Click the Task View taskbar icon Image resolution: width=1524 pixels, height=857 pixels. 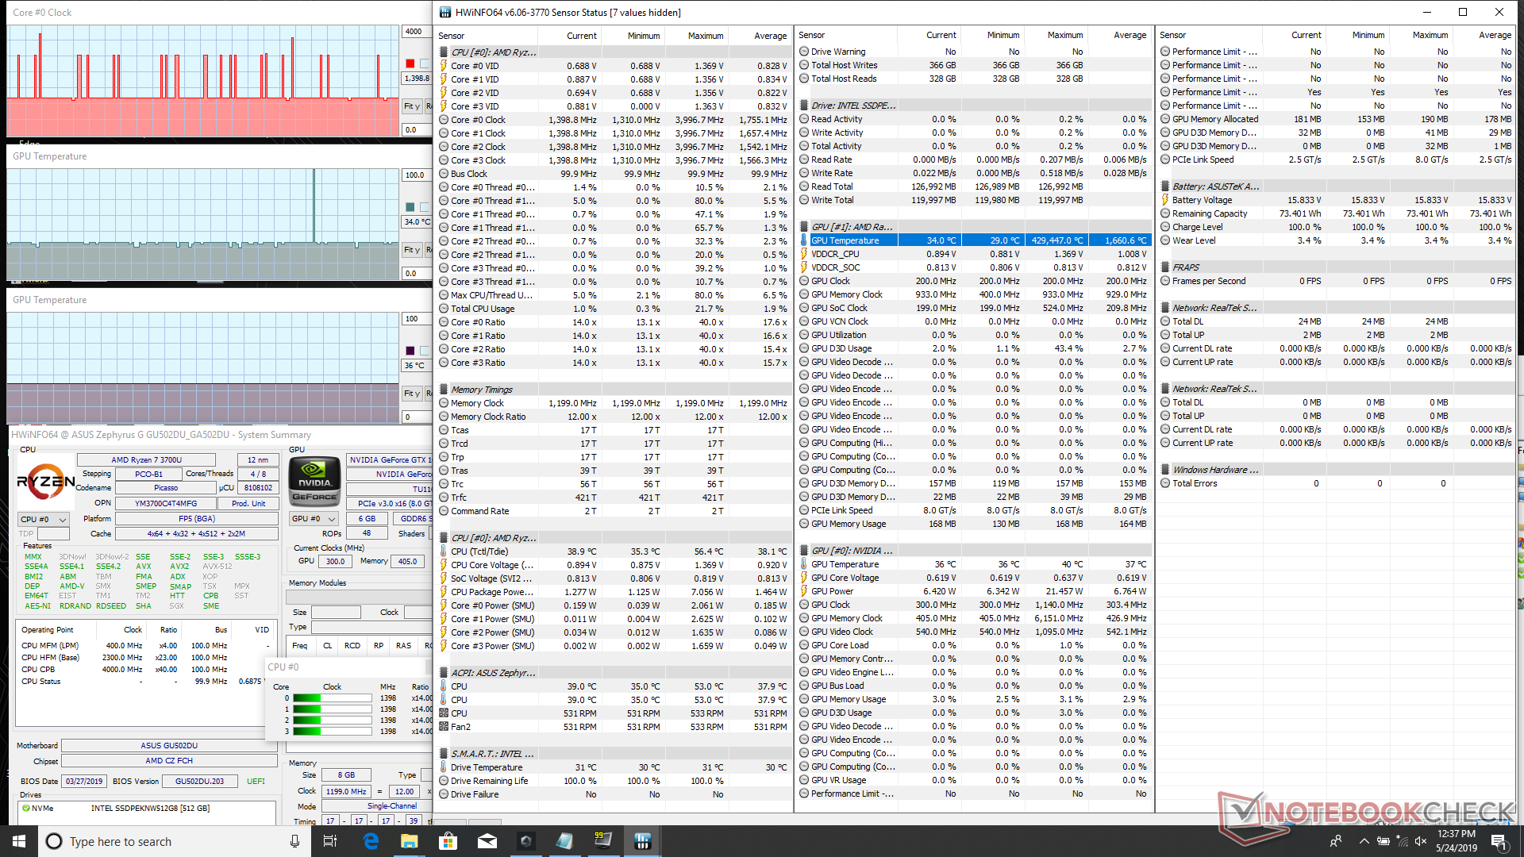point(330,841)
